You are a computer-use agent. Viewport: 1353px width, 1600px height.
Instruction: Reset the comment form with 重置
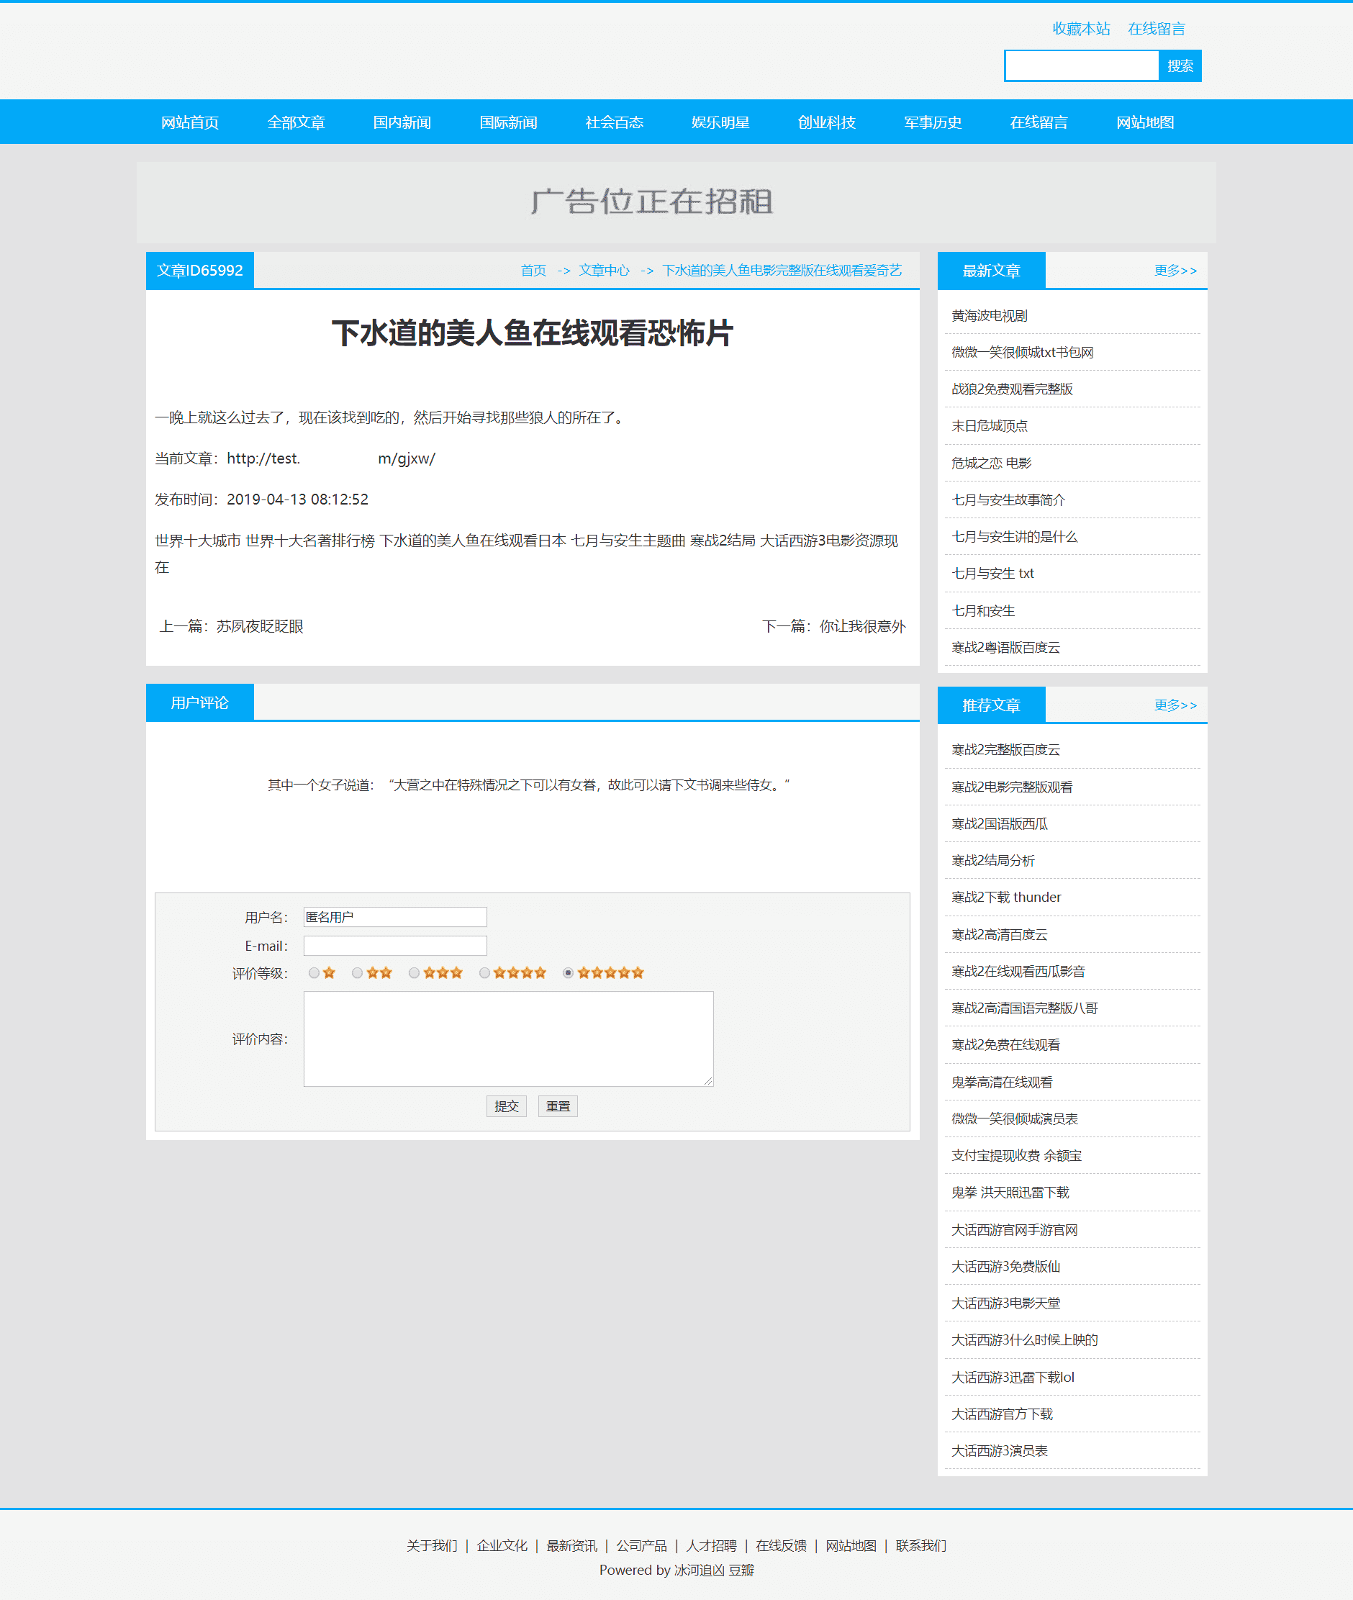coord(558,1106)
